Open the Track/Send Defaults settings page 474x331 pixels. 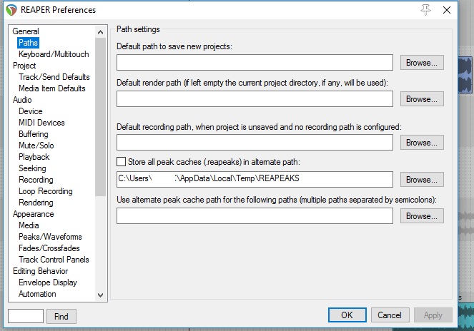[x=54, y=77]
